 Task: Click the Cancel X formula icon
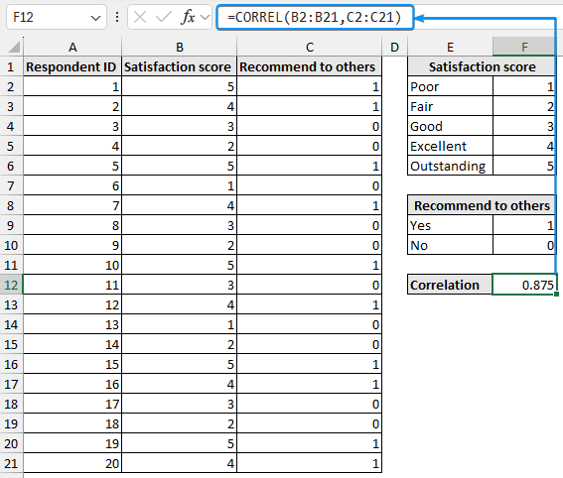[140, 17]
